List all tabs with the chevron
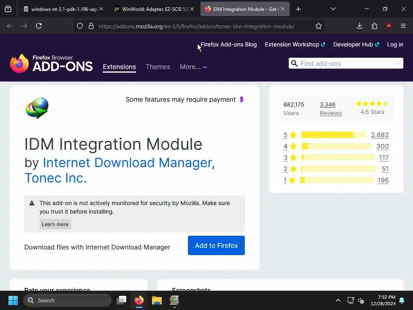 pos(333,9)
